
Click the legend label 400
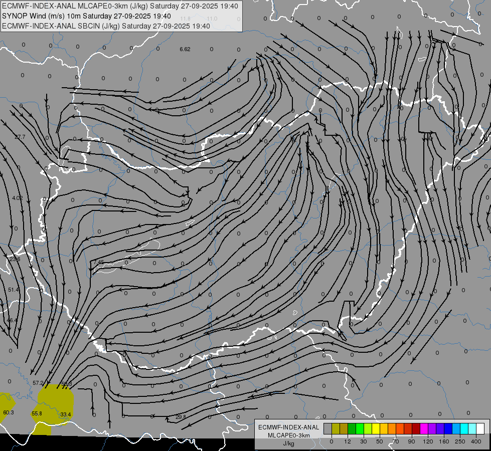point(476,441)
